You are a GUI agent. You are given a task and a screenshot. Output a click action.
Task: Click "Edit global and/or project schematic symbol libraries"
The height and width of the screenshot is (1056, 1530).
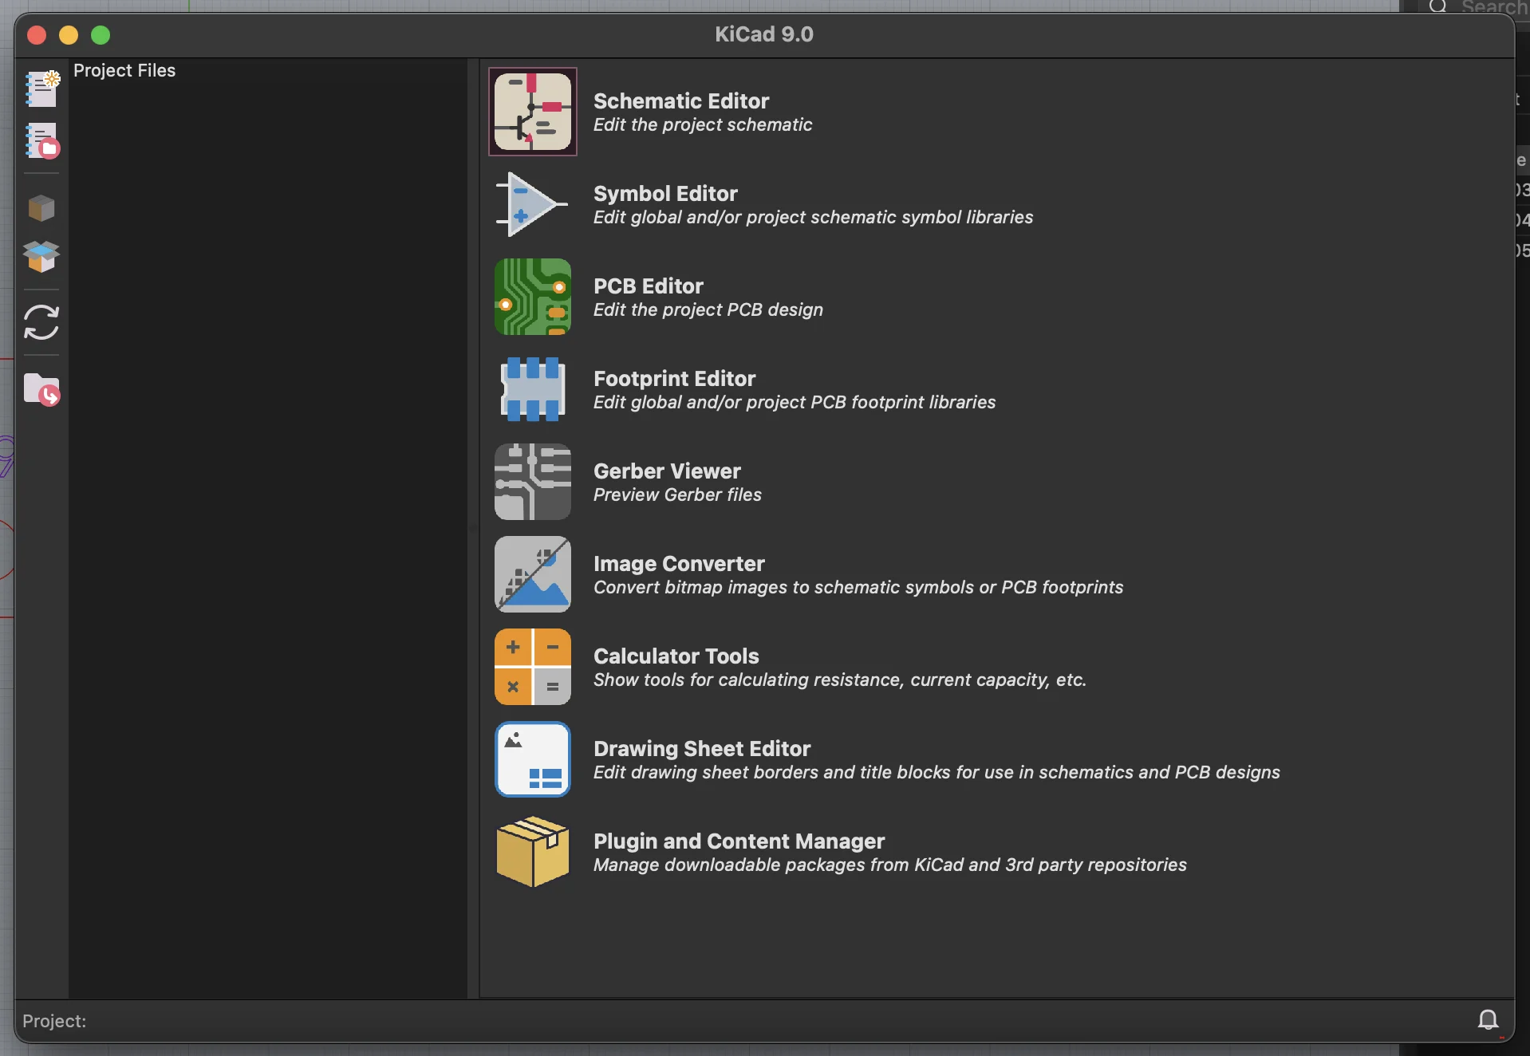click(x=813, y=217)
